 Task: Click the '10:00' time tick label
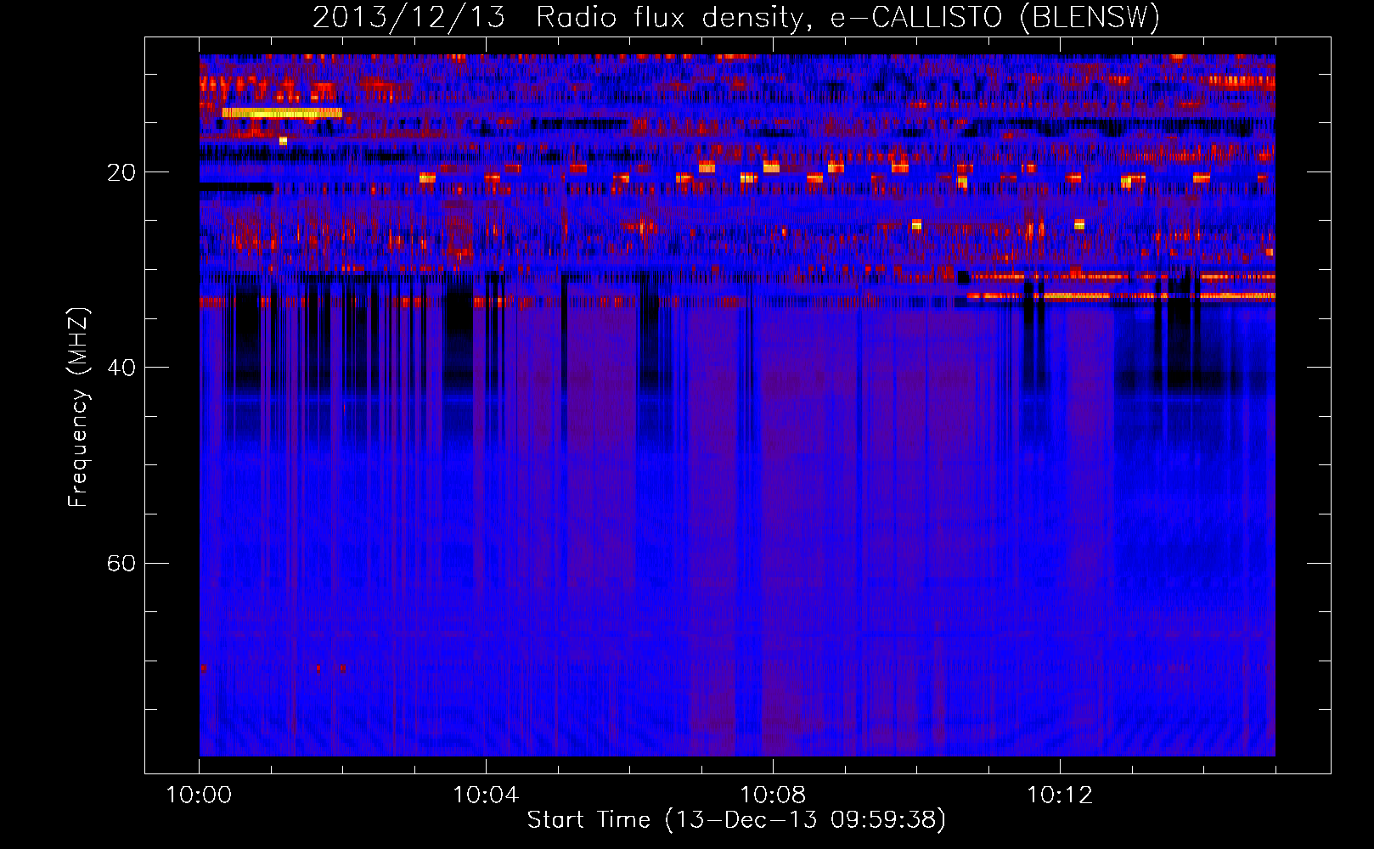point(199,796)
